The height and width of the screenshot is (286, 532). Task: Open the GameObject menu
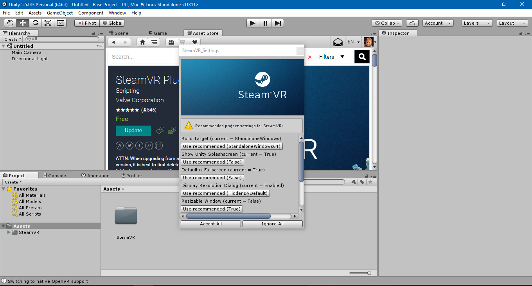coord(59,13)
